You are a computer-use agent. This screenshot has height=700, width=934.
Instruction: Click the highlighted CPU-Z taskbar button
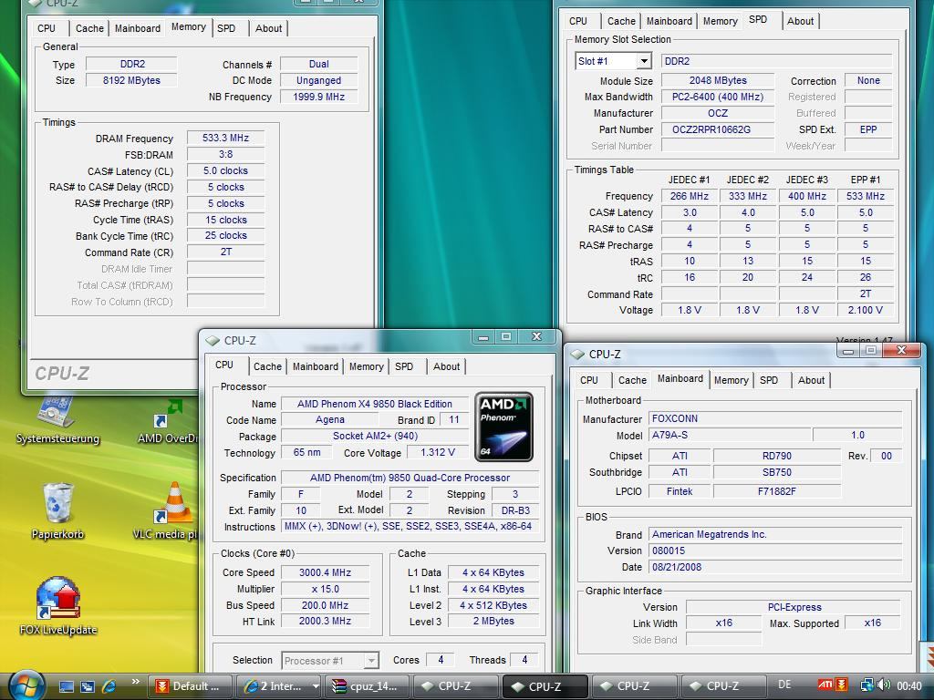pos(545,686)
